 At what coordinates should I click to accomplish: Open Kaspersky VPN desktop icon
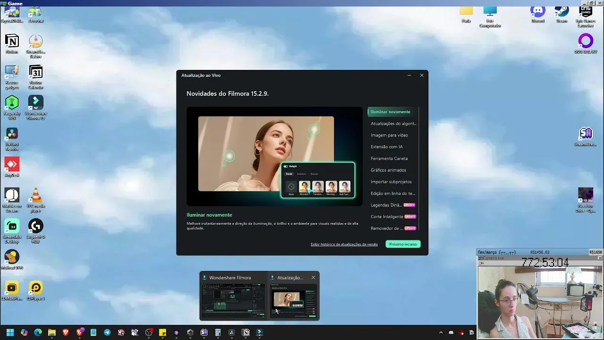pyautogui.click(x=12, y=108)
